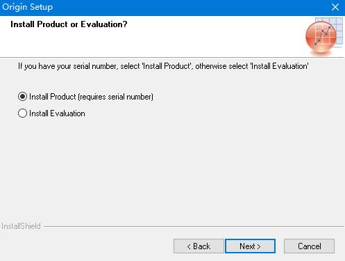The height and width of the screenshot is (261, 345).
Task: Choose the Install Evaluation radio button
Action: tap(22, 113)
